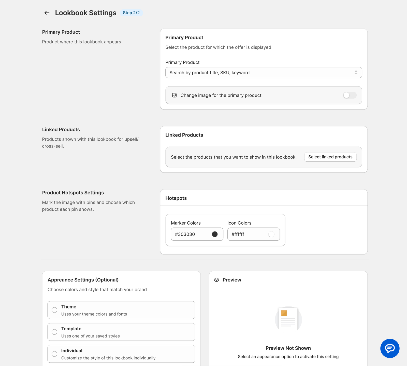This screenshot has height=366, width=407.
Task: Open the dark Marker Colors swatch
Action: (x=215, y=234)
